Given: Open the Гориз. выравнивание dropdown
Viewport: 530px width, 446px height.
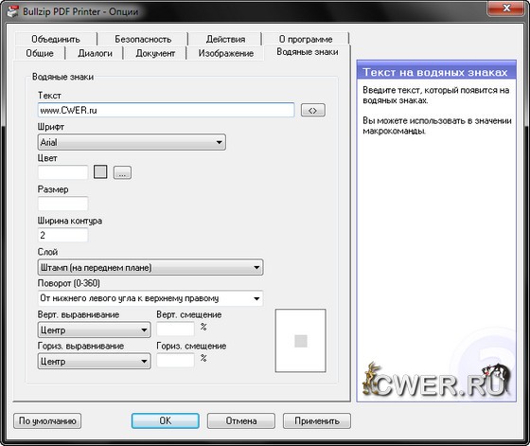Looking at the screenshot, I should [94, 361].
